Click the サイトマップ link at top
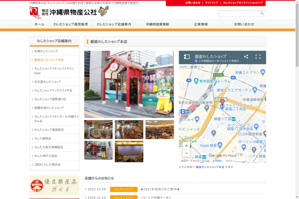The image size is (299, 199). (x=212, y=3)
